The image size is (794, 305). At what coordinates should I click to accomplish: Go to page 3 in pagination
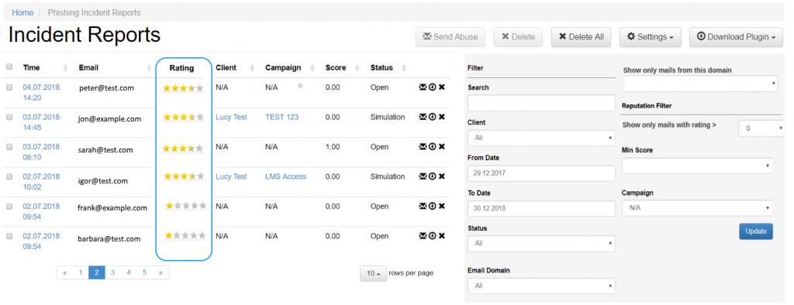[x=112, y=272]
